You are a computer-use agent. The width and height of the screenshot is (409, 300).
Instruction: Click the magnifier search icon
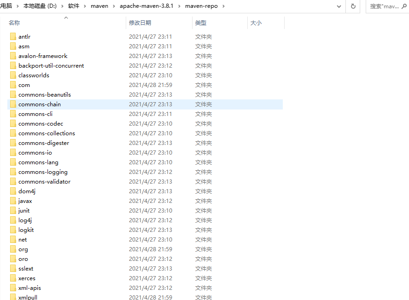tap(404, 6)
